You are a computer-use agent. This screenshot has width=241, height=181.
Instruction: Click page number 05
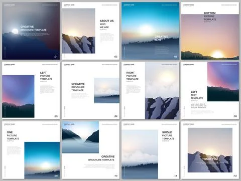tap(56, 116)
